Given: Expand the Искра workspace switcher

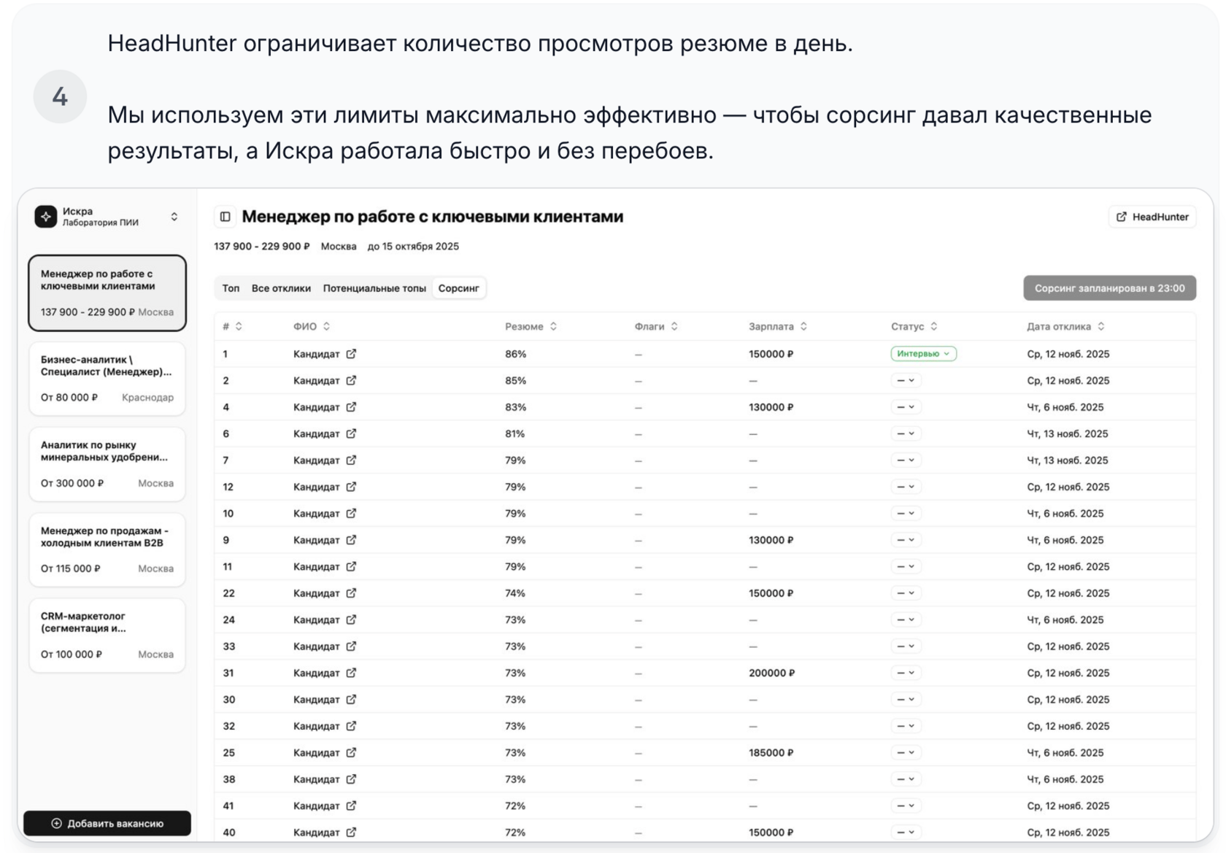Looking at the screenshot, I should coord(174,217).
